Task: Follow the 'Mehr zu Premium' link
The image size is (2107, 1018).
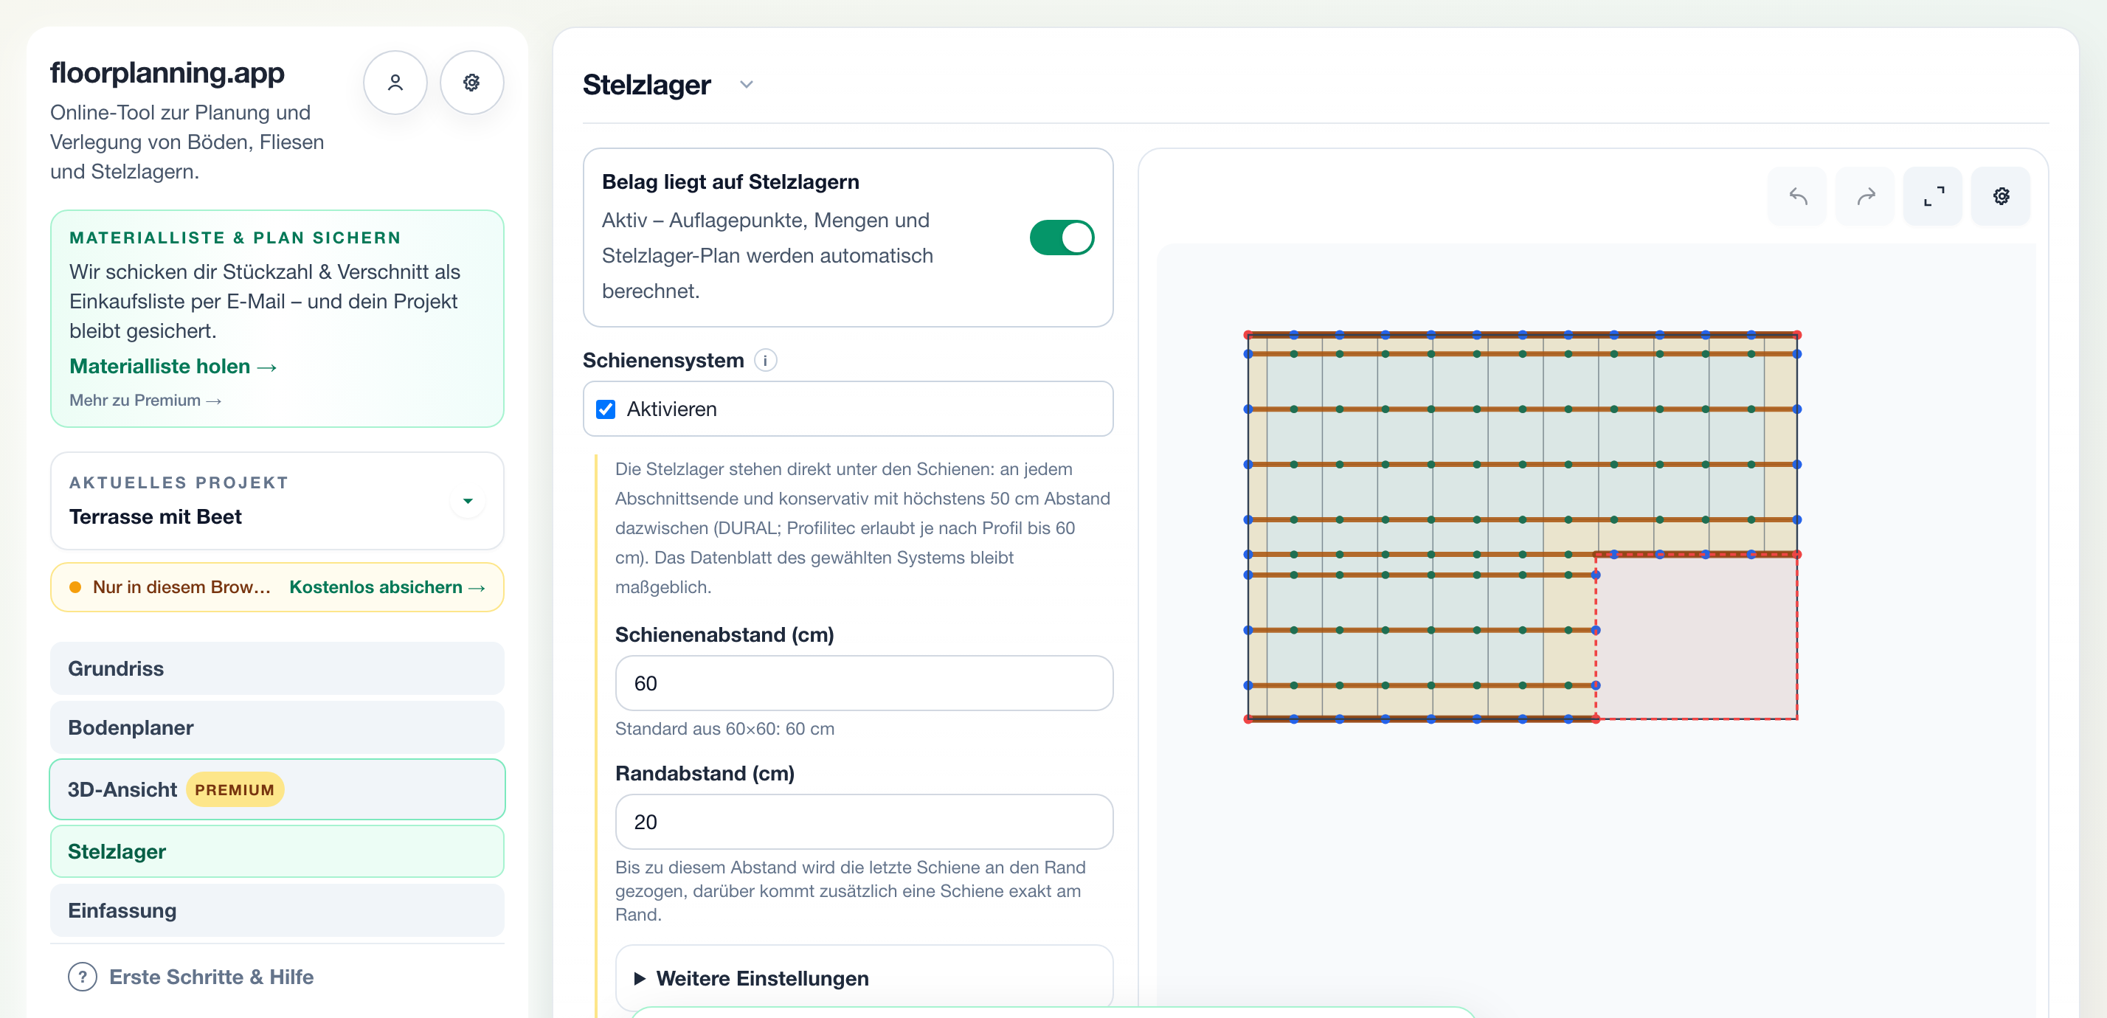Action: (x=145, y=401)
